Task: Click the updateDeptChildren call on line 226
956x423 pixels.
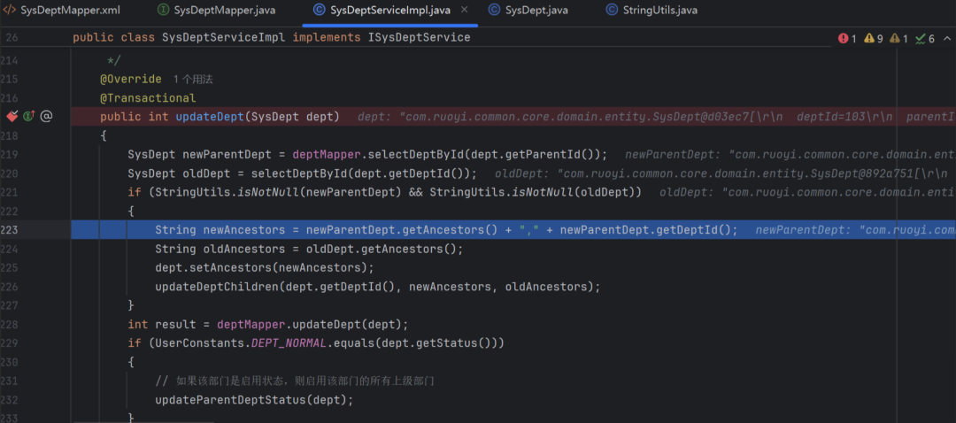Action: (378, 287)
